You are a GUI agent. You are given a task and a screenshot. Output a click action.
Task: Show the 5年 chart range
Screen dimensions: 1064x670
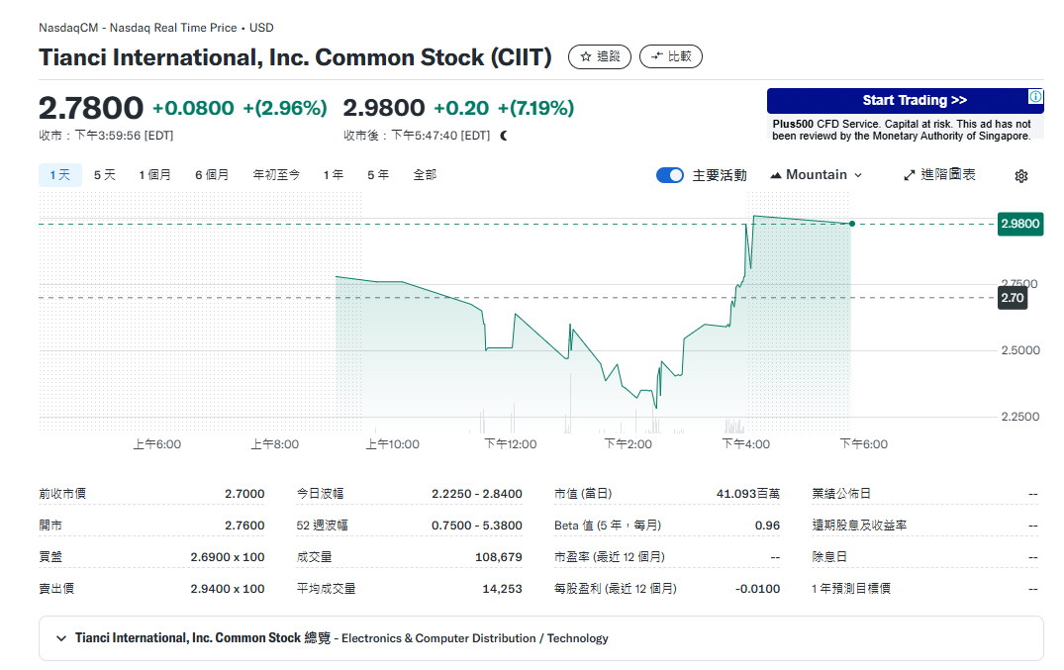(x=378, y=175)
